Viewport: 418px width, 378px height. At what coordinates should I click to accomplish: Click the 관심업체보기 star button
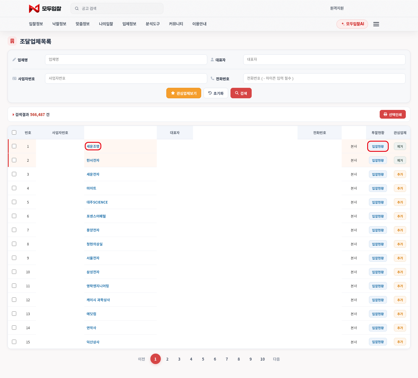(x=184, y=93)
